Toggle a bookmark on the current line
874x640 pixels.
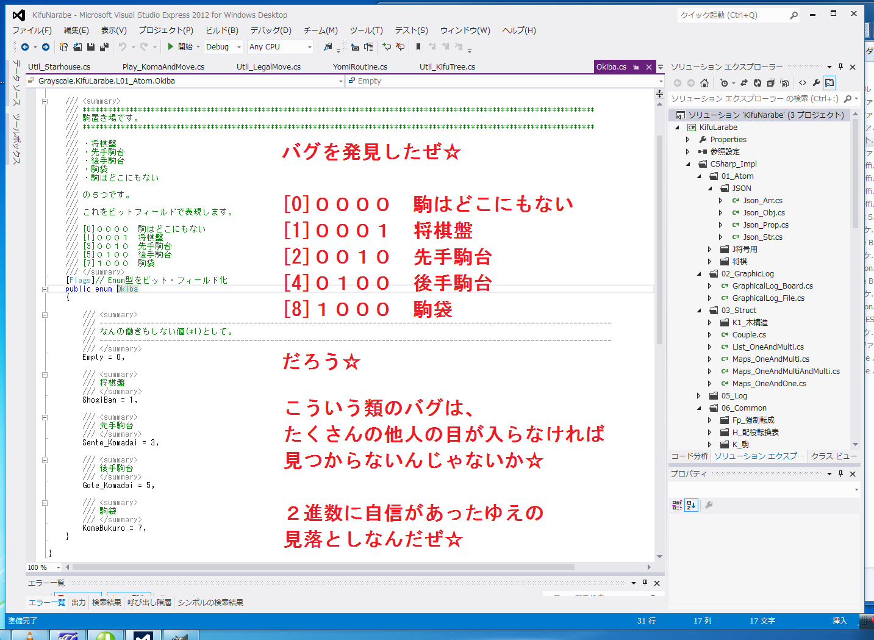click(418, 47)
